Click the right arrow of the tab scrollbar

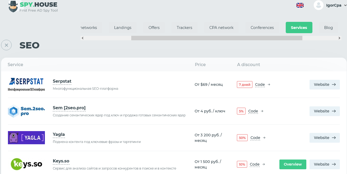(339, 38)
